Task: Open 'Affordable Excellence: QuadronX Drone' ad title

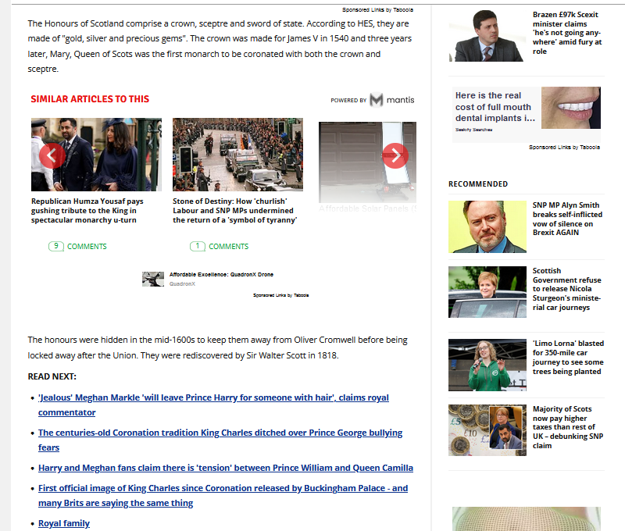Action: pyautogui.click(x=221, y=274)
